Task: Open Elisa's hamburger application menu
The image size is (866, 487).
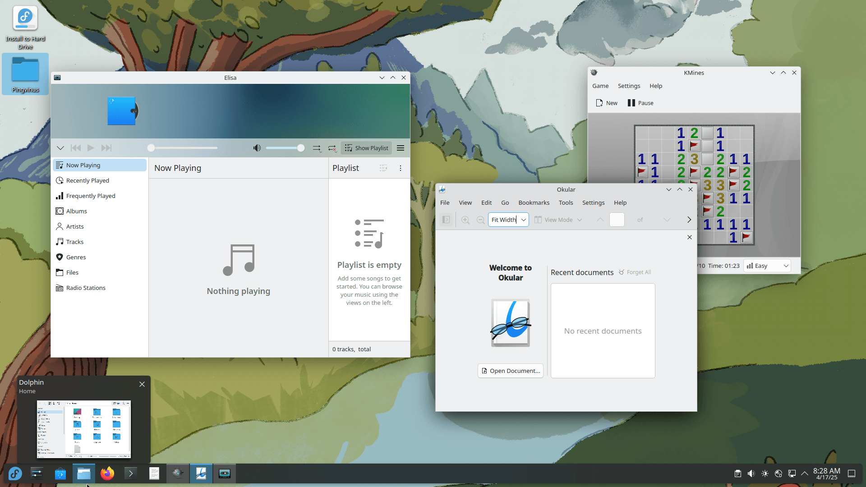Action: tap(401, 148)
